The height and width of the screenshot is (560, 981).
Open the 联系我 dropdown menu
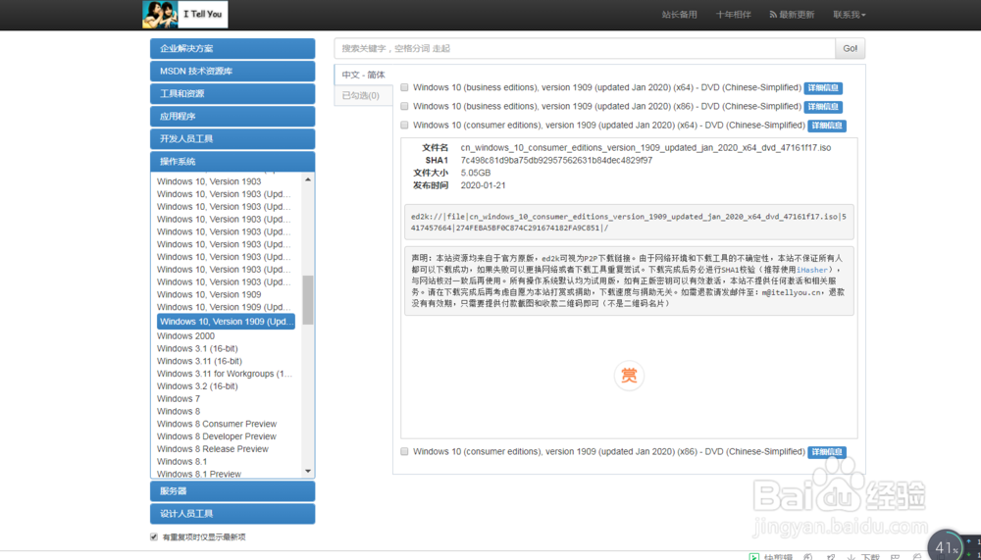click(x=849, y=15)
